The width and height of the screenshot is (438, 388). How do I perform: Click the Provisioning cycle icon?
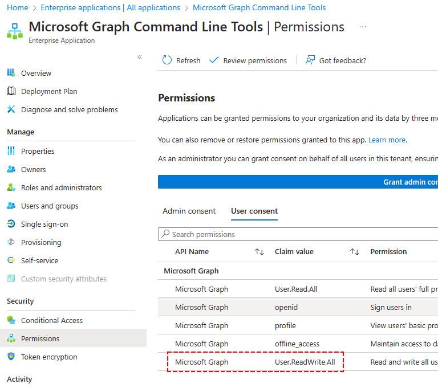click(x=11, y=242)
